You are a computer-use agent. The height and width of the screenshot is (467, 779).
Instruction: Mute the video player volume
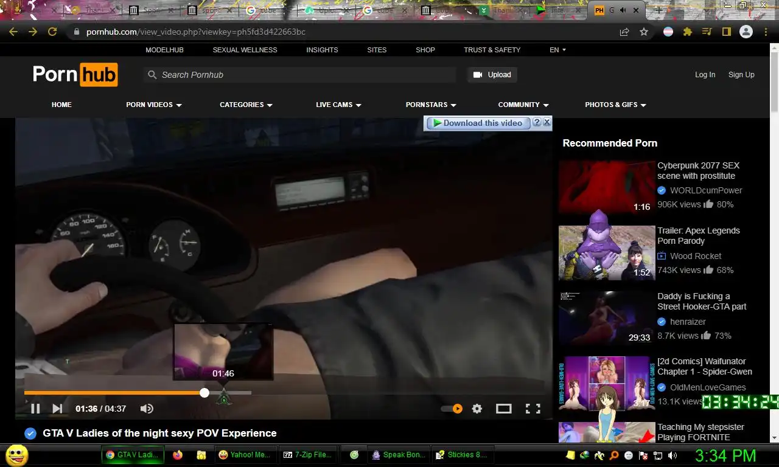[147, 409]
